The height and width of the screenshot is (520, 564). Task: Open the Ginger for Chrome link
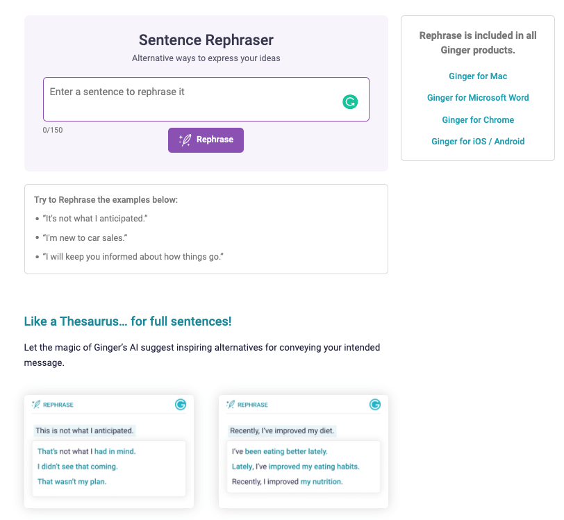click(478, 119)
